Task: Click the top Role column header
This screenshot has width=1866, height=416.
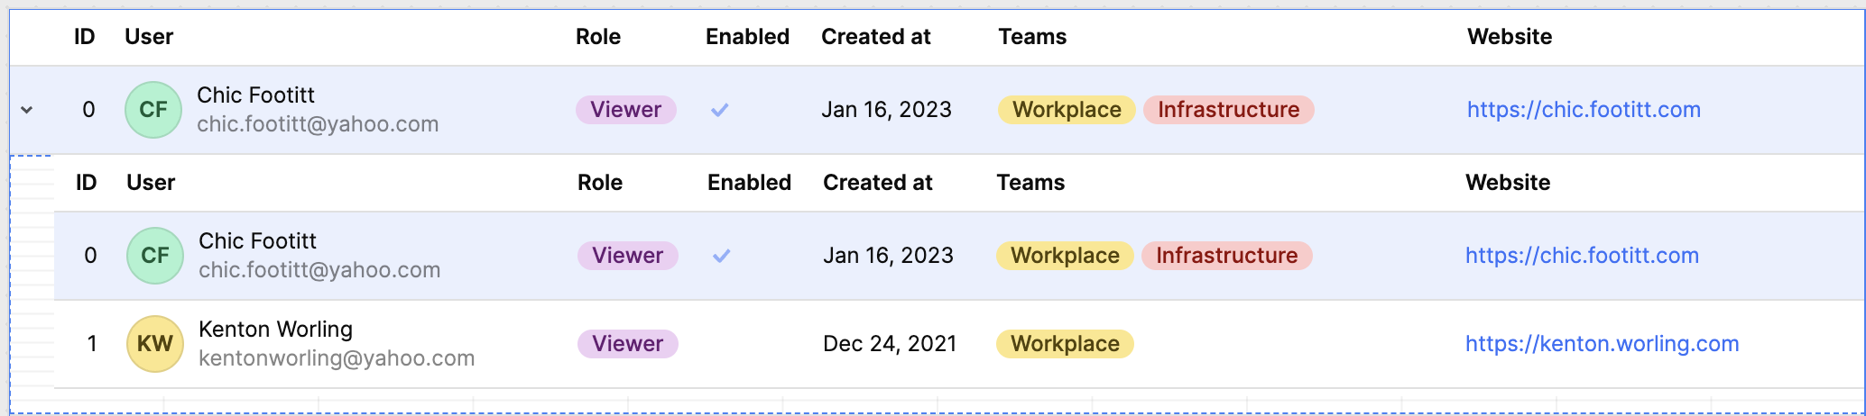Action: pyautogui.click(x=598, y=37)
